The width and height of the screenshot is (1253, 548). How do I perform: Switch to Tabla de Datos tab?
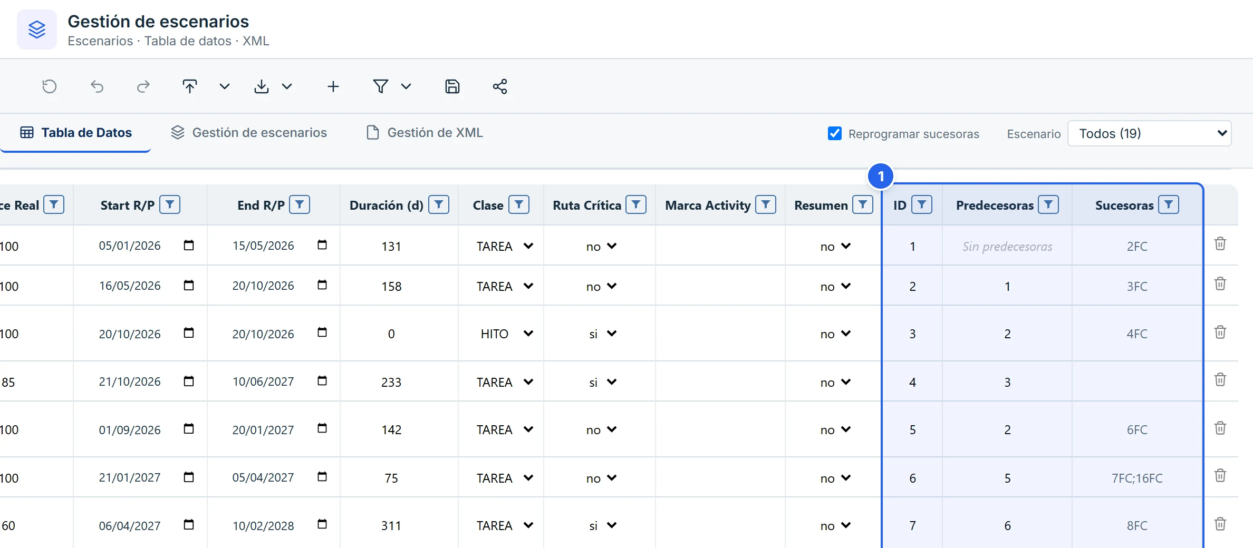tap(76, 133)
